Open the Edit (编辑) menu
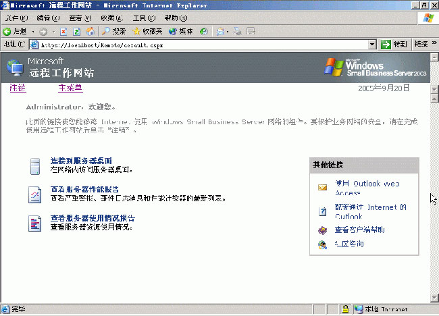Screen dimensions: 439x316 (49, 18)
